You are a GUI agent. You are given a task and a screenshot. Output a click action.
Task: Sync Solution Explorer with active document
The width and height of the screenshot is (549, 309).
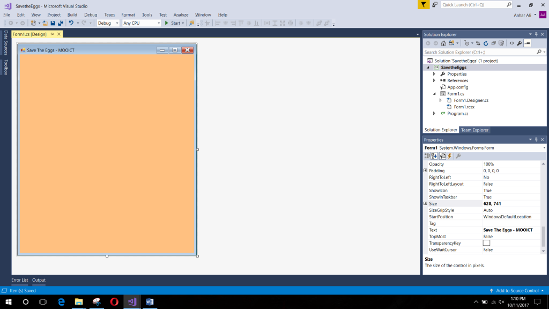point(478,43)
